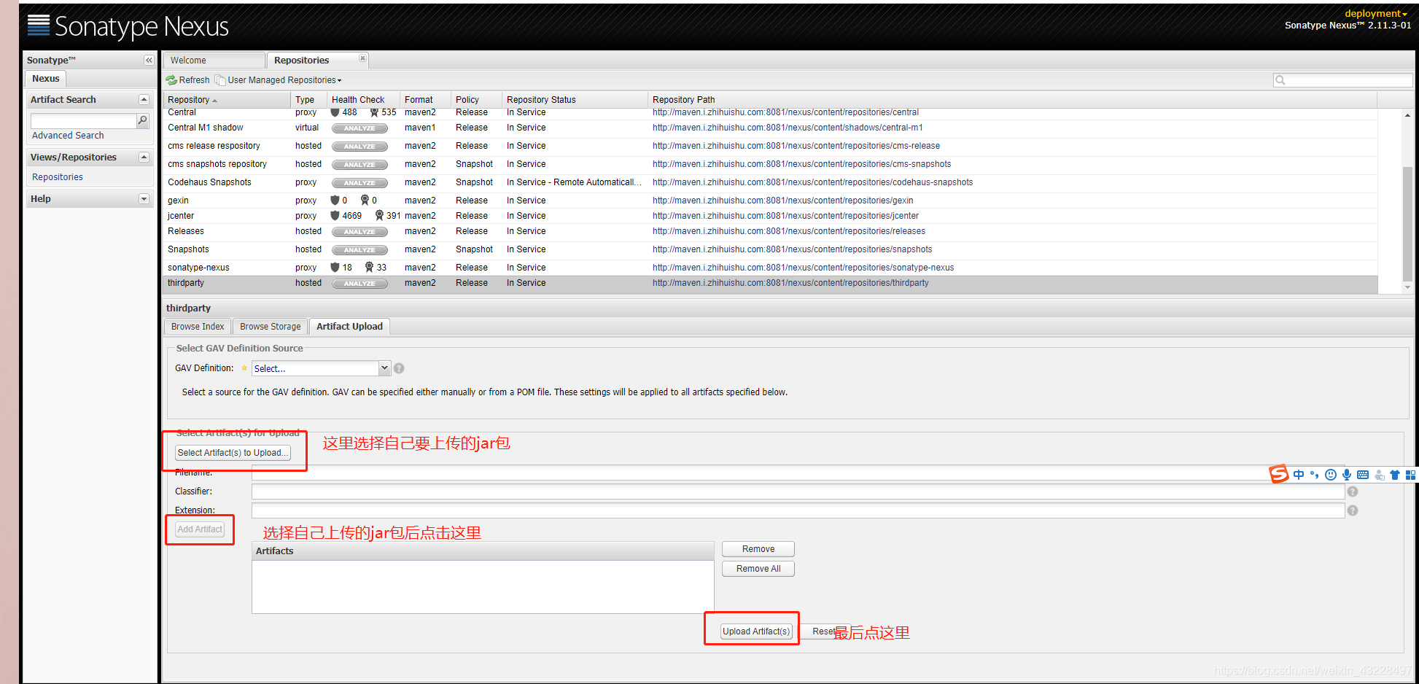
Task: Sort by the Policy column header
Action: pyautogui.click(x=477, y=100)
